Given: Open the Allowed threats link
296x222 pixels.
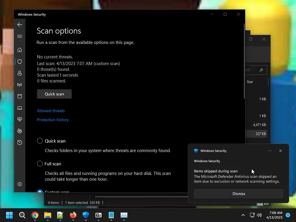Looking at the screenshot, I should [x=51, y=111].
